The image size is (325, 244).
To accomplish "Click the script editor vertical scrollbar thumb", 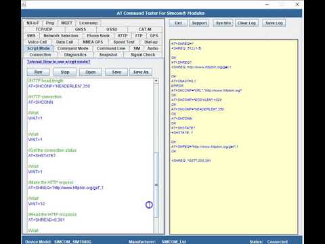I will [156, 185].
